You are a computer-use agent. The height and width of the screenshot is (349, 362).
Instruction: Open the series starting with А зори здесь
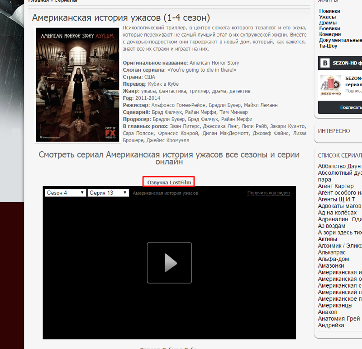[x=340, y=233]
